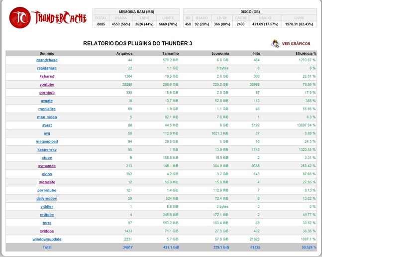Click windowsupdate's hits value 21820
The image size is (398, 257).
(x=255, y=239)
